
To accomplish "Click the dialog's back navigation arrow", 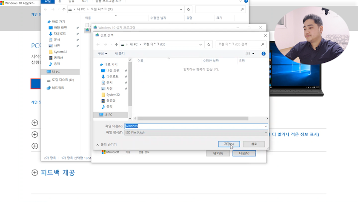I will coord(98,44).
